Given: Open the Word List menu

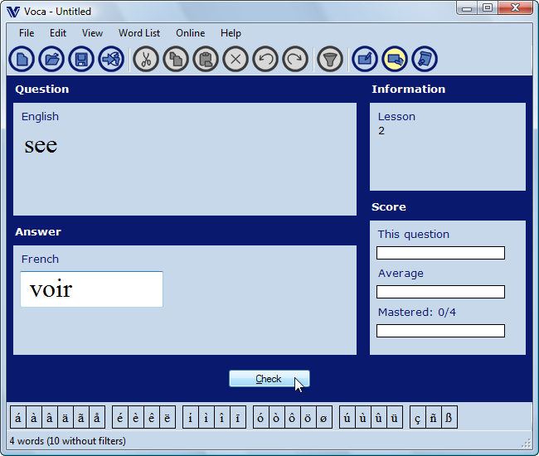Looking at the screenshot, I should (139, 33).
